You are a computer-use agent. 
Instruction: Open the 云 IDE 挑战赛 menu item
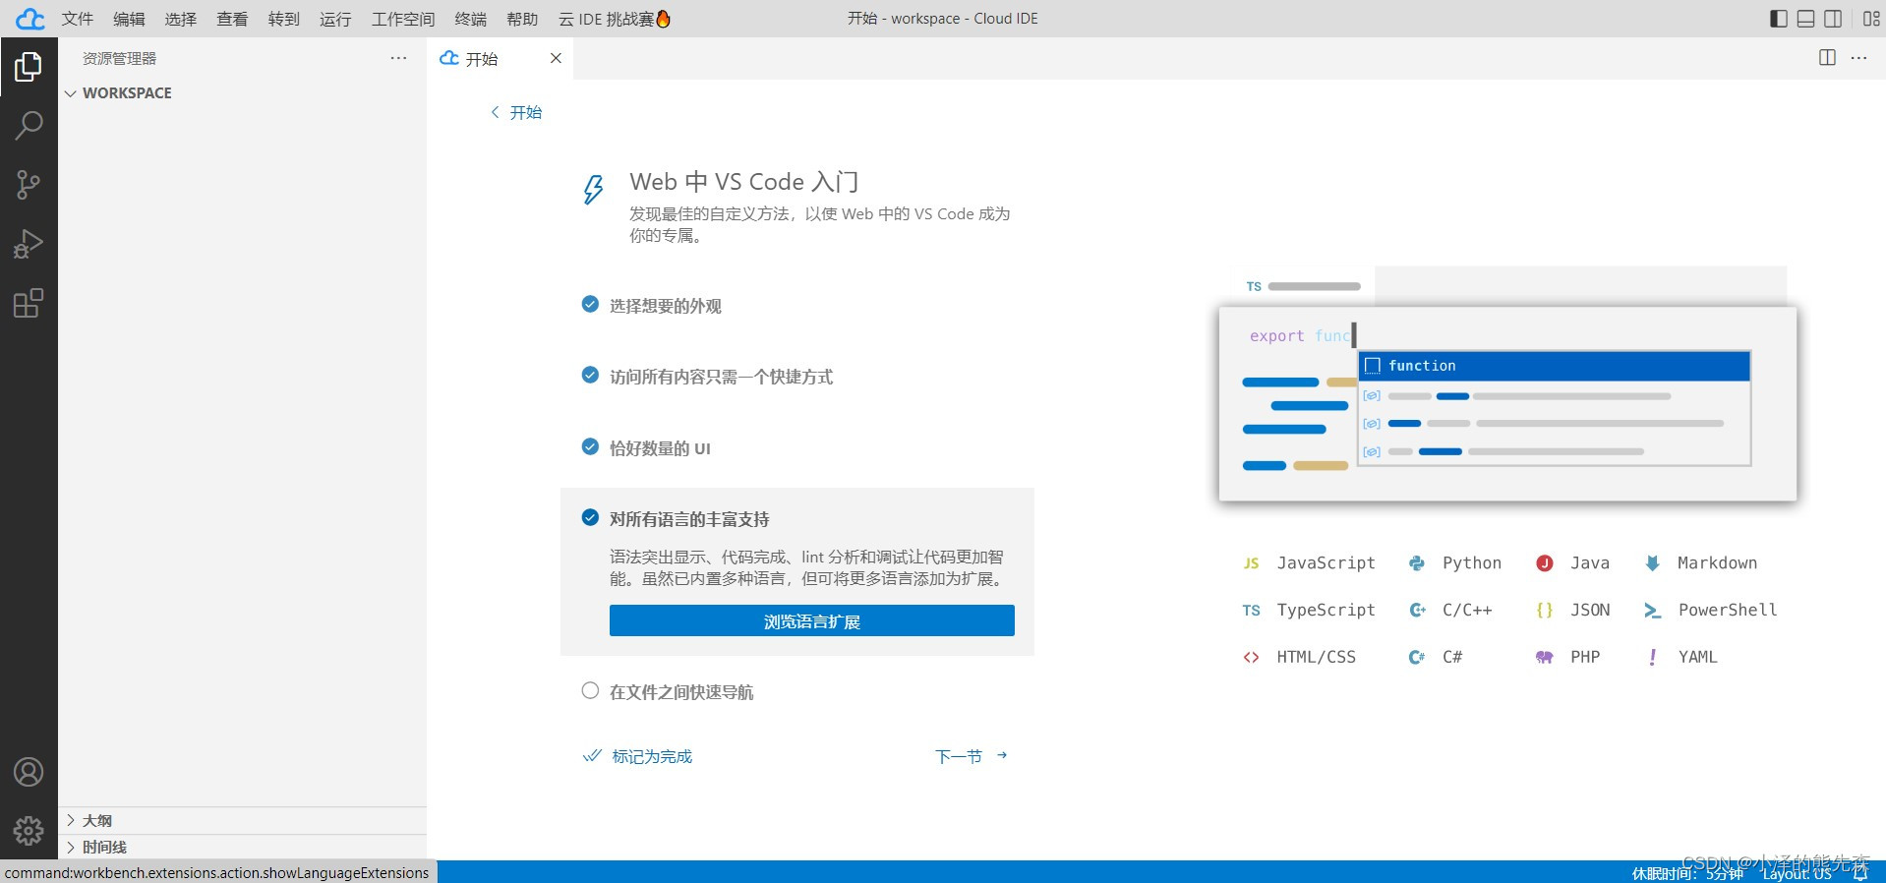pos(615,19)
